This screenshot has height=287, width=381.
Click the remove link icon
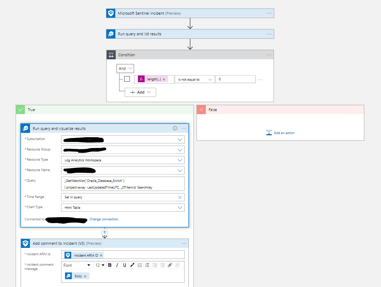177,265
